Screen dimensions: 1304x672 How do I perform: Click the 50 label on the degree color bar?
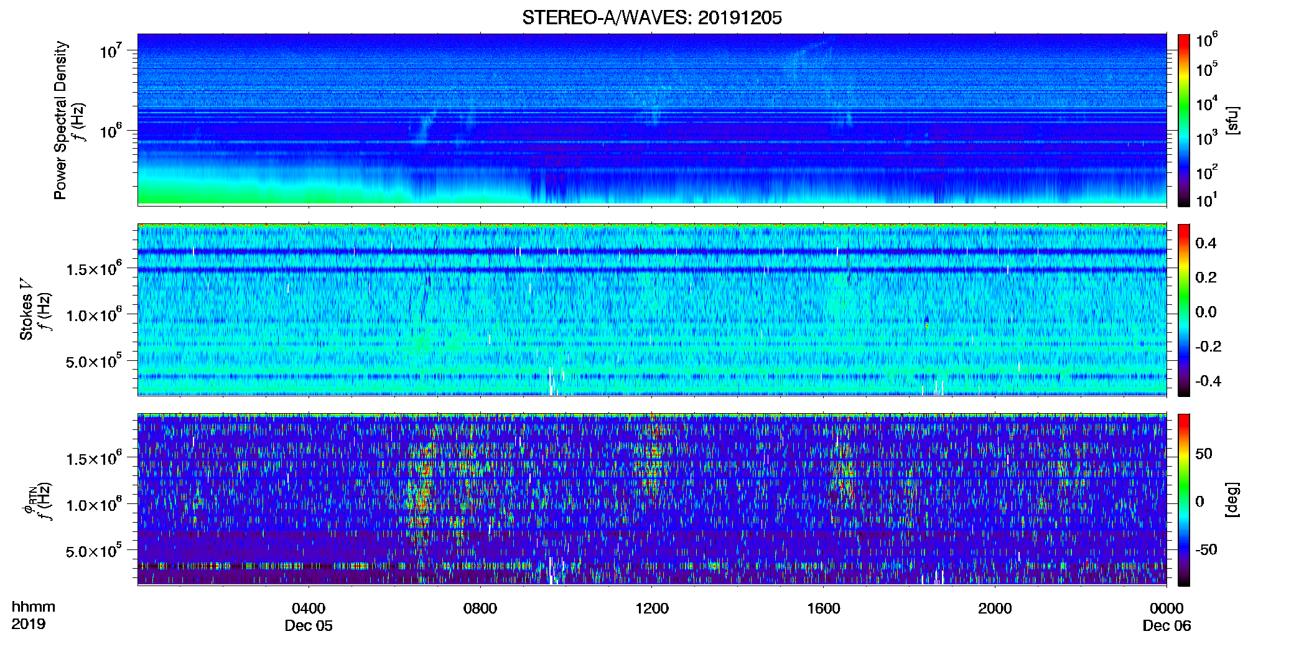point(1204,454)
